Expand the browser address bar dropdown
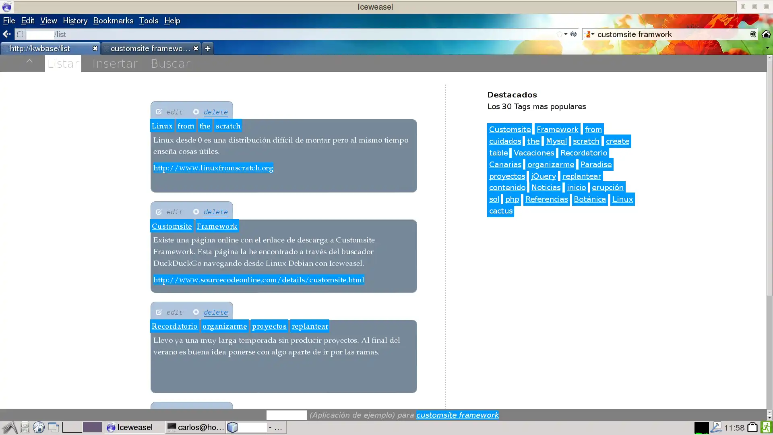Viewport: 773px width, 435px height. [565, 34]
